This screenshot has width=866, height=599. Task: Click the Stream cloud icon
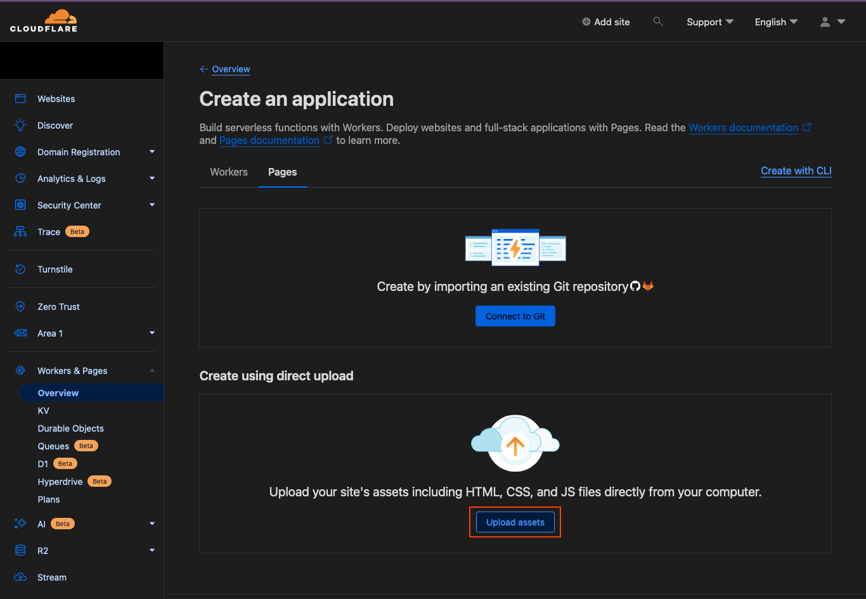pyautogui.click(x=20, y=577)
